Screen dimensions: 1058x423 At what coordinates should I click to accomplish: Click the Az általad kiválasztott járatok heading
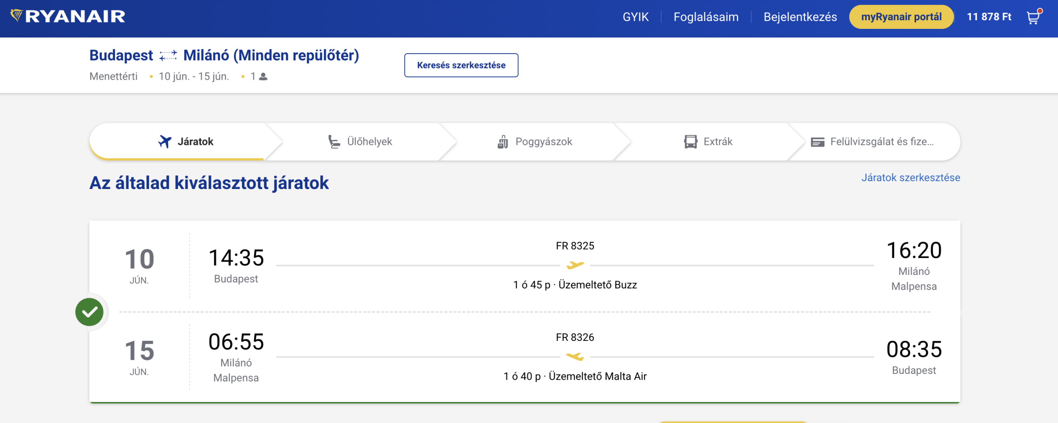[x=209, y=183]
